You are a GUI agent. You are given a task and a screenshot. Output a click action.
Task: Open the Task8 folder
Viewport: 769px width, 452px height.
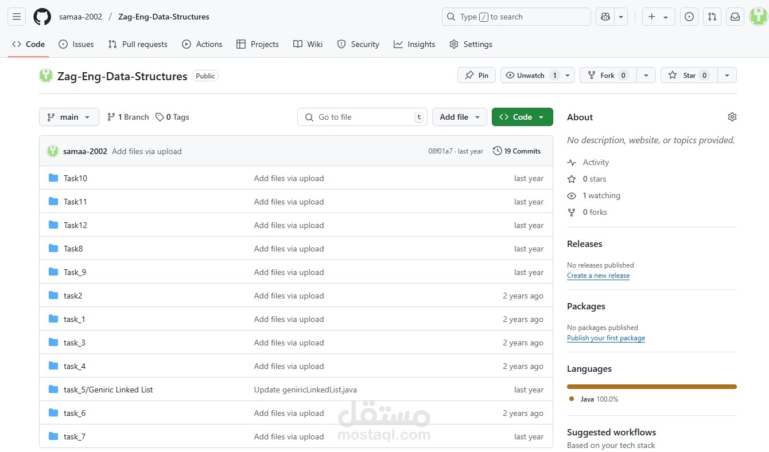pyautogui.click(x=73, y=249)
